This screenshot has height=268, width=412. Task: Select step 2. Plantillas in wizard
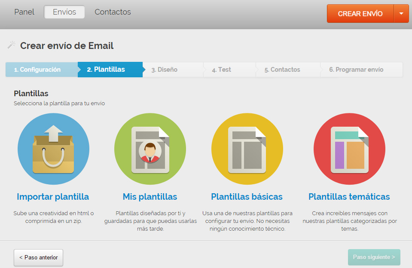click(106, 70)
